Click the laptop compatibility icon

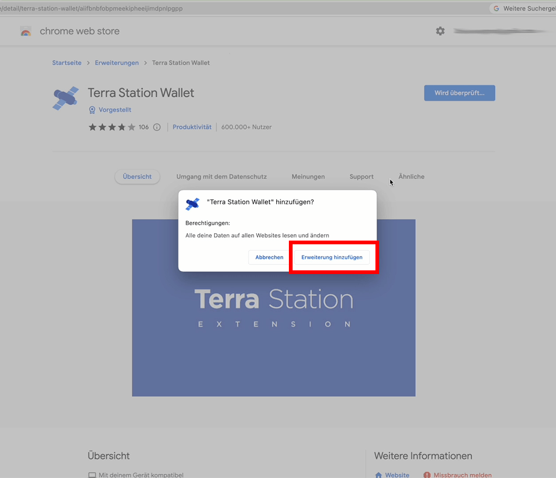click(x=92, y=475)
